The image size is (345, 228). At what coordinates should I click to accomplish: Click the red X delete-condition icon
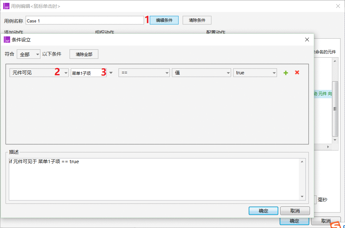coord(297,72)
